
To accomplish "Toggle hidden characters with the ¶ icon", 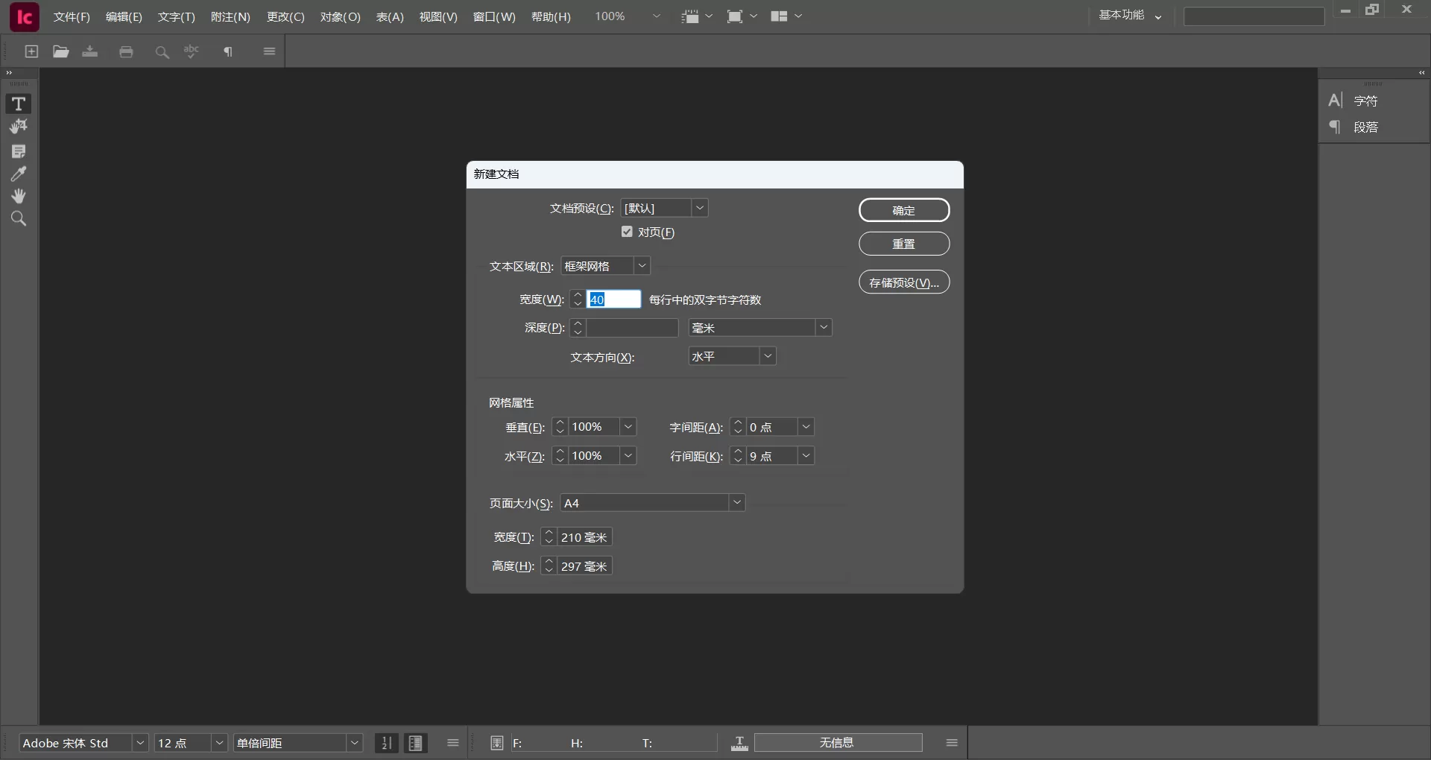I will [x=228, y=51].
